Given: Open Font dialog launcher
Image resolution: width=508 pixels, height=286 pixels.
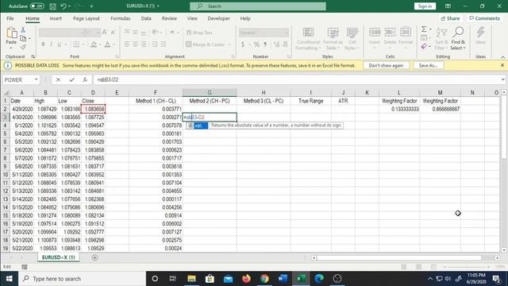Looking at the screenshot, I should (x=117, y=56).
